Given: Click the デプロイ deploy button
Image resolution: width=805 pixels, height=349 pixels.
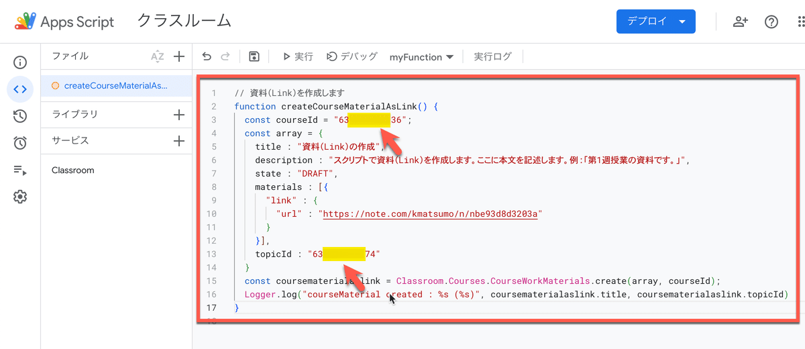Looking at the screenshot, I should click(655, 21).
